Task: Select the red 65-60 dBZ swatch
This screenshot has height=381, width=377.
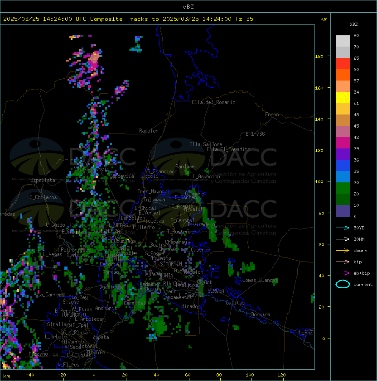Action: click(343, 64)
